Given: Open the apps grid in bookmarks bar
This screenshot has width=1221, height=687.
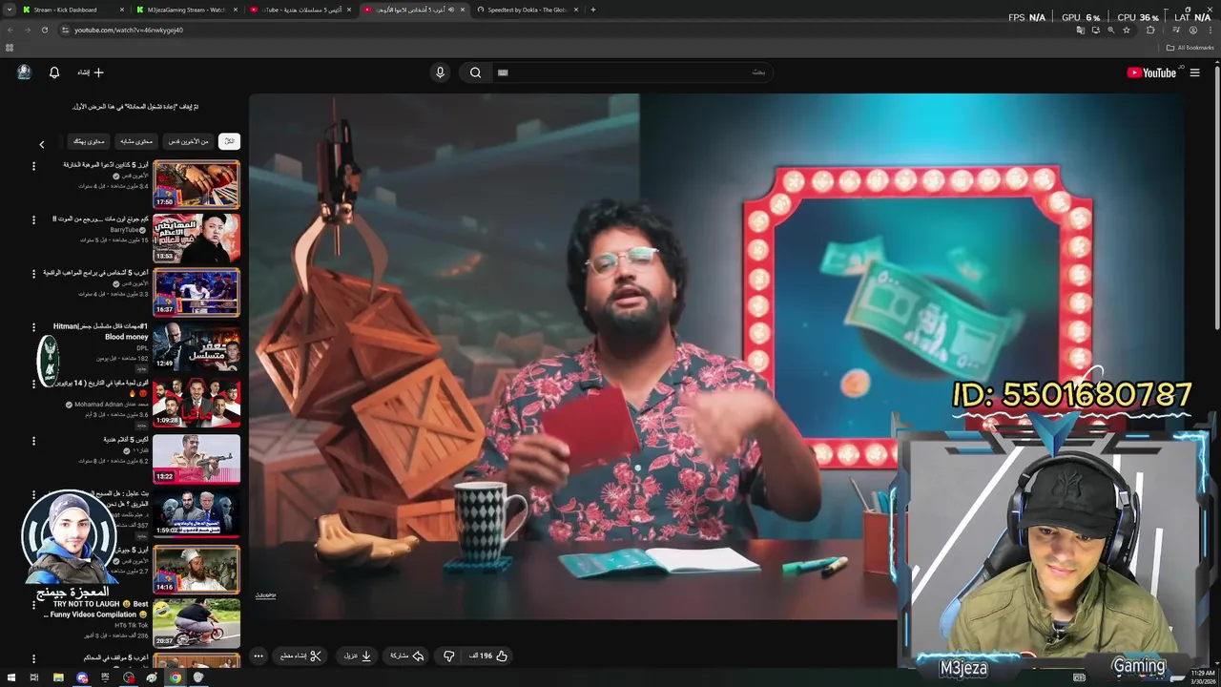Looking at the screenshot, I should pyautogui.click(x=10, y=47).
